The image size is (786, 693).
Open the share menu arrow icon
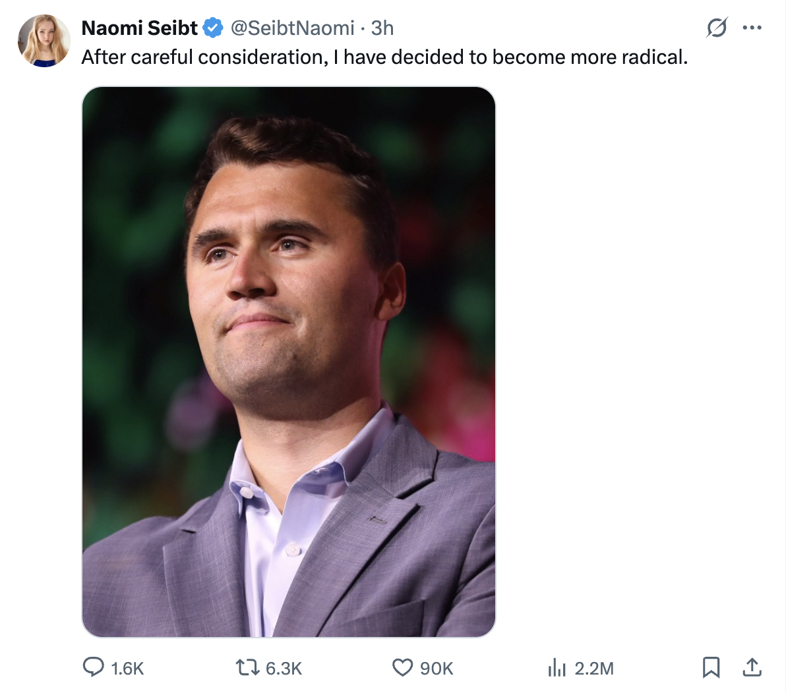pos(752,667)
